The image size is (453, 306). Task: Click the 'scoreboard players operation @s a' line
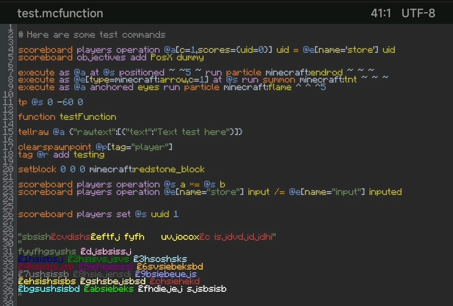coord(122,184)
